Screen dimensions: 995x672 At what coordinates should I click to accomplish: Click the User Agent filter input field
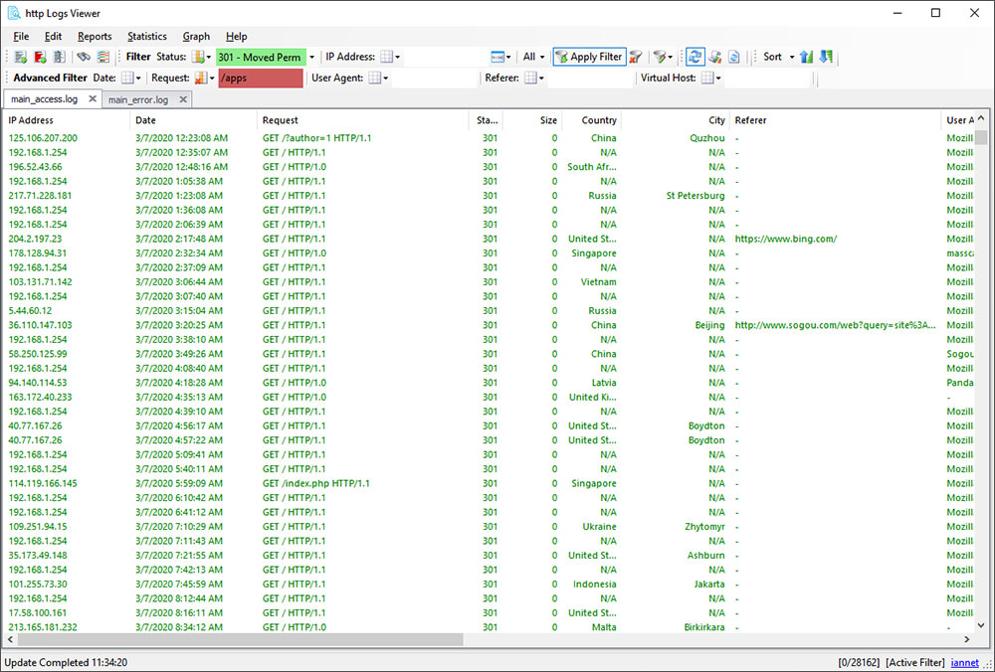pyautogui.click(x=435, y=78)
